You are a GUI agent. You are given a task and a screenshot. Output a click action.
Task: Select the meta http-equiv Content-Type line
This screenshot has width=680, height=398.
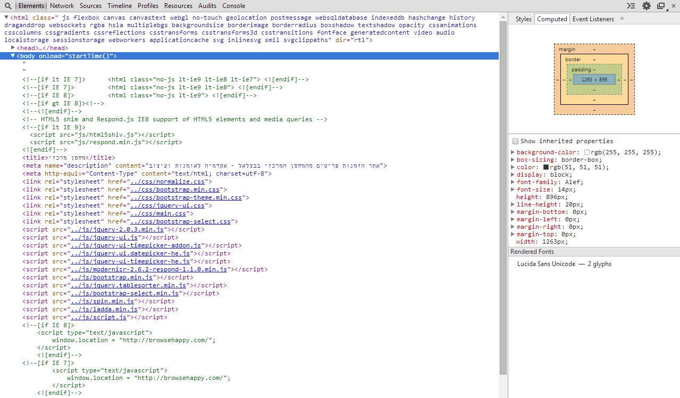tap(147, 173)
